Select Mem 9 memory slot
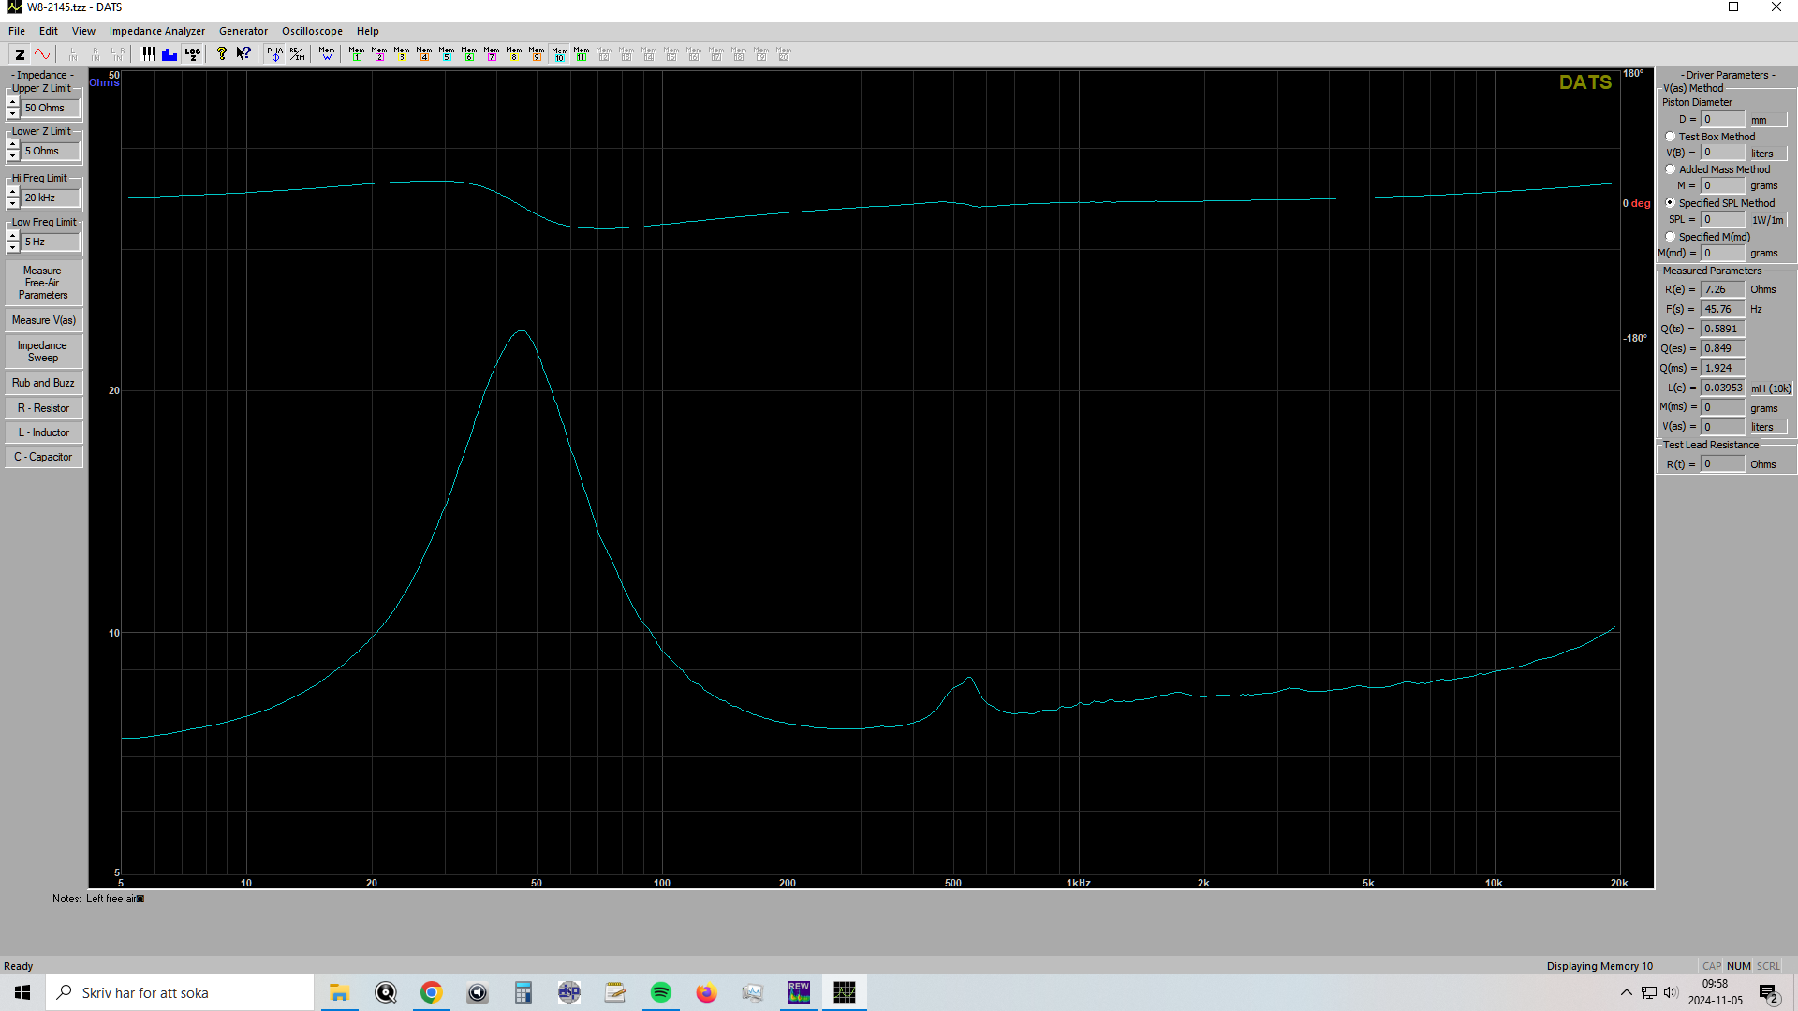Screen dimensions: 1798x1011 [x=537, y=54]
